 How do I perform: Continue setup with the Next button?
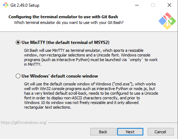130,132
